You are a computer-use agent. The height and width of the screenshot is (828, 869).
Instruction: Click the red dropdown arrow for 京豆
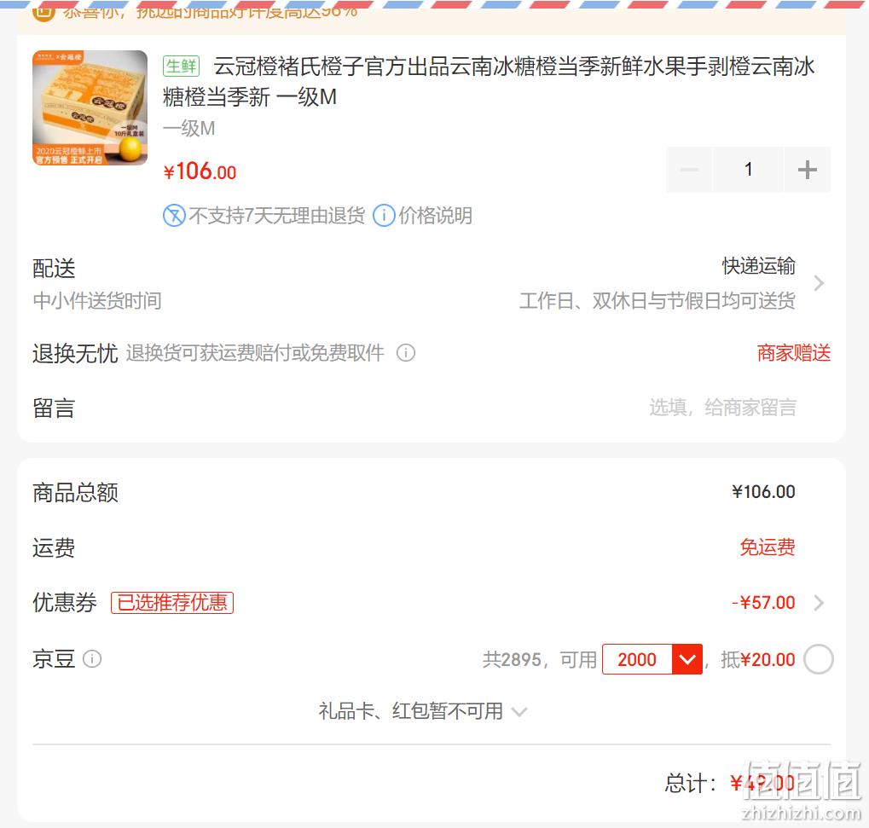(x=687, y=659)
